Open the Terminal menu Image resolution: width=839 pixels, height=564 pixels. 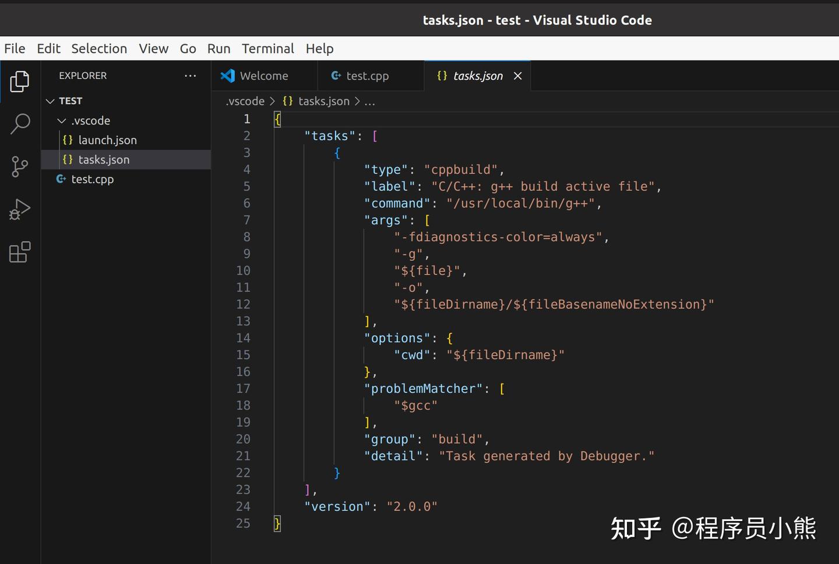268,48
